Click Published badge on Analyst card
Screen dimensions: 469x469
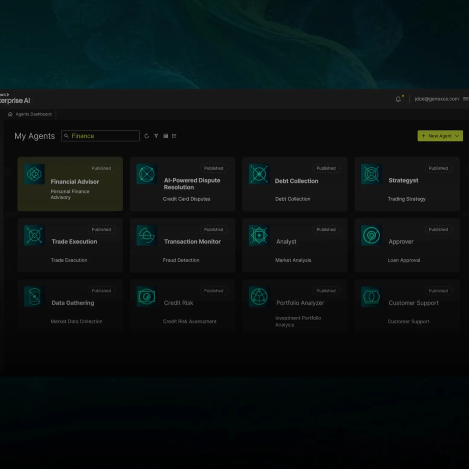pyautogui.click(x=326, y=230)
